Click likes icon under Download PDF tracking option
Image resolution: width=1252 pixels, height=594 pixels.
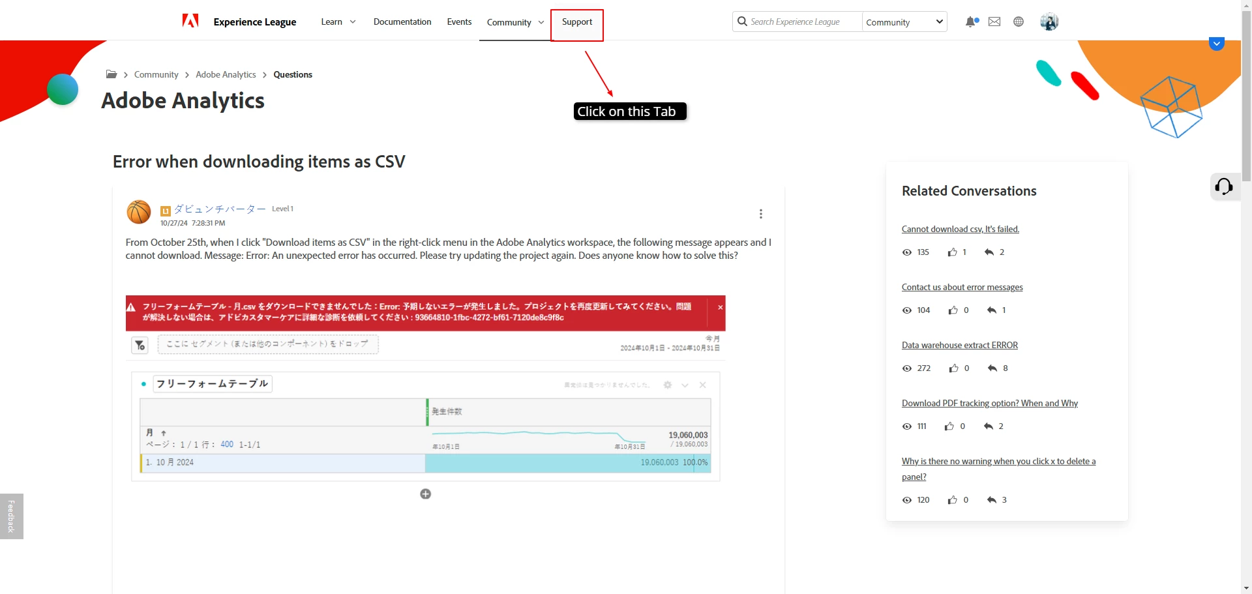(x=949, y=426)
